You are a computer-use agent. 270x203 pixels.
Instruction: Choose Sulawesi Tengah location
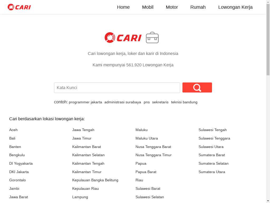[213, 130]
